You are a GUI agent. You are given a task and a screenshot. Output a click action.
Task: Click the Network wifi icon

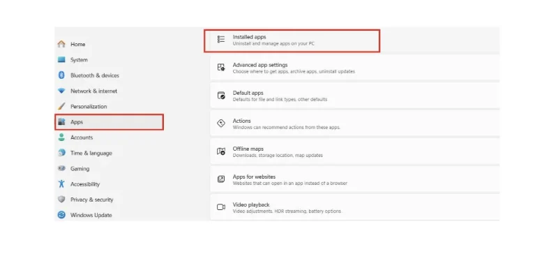pyautogui.click(x=61, y=91)
